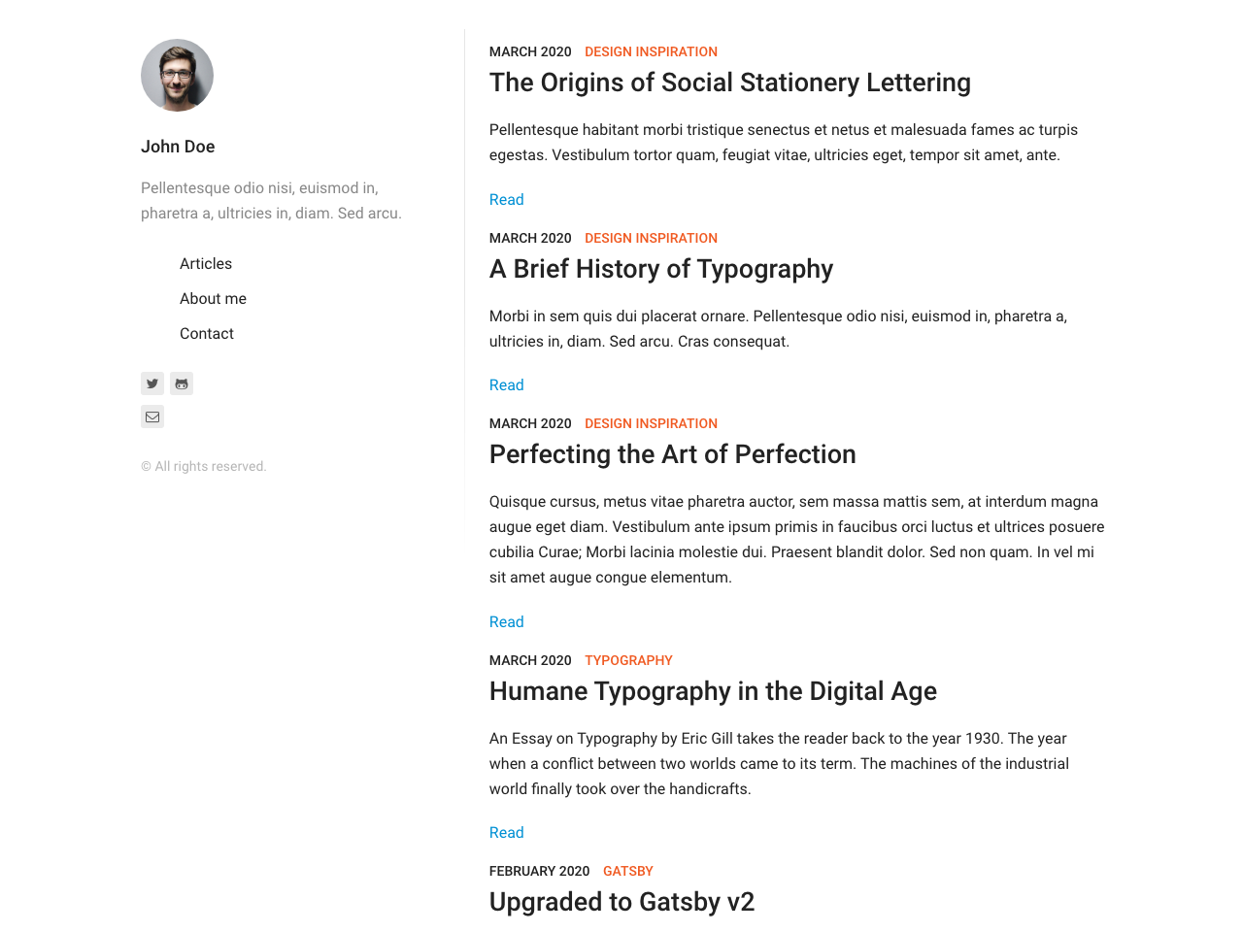
Task: Go to the Articles menu item
Action: click(206, 264)
